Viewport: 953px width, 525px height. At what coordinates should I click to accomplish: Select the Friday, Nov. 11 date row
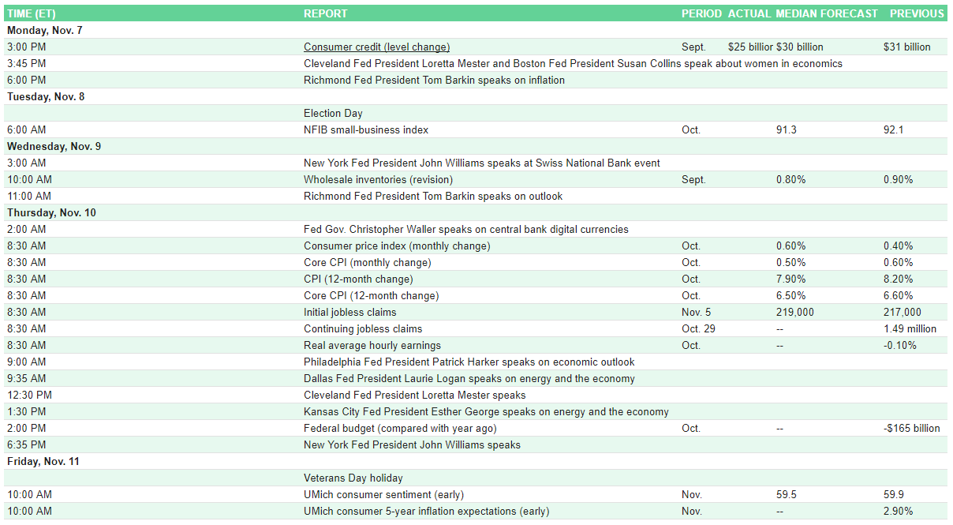(476, 461)
